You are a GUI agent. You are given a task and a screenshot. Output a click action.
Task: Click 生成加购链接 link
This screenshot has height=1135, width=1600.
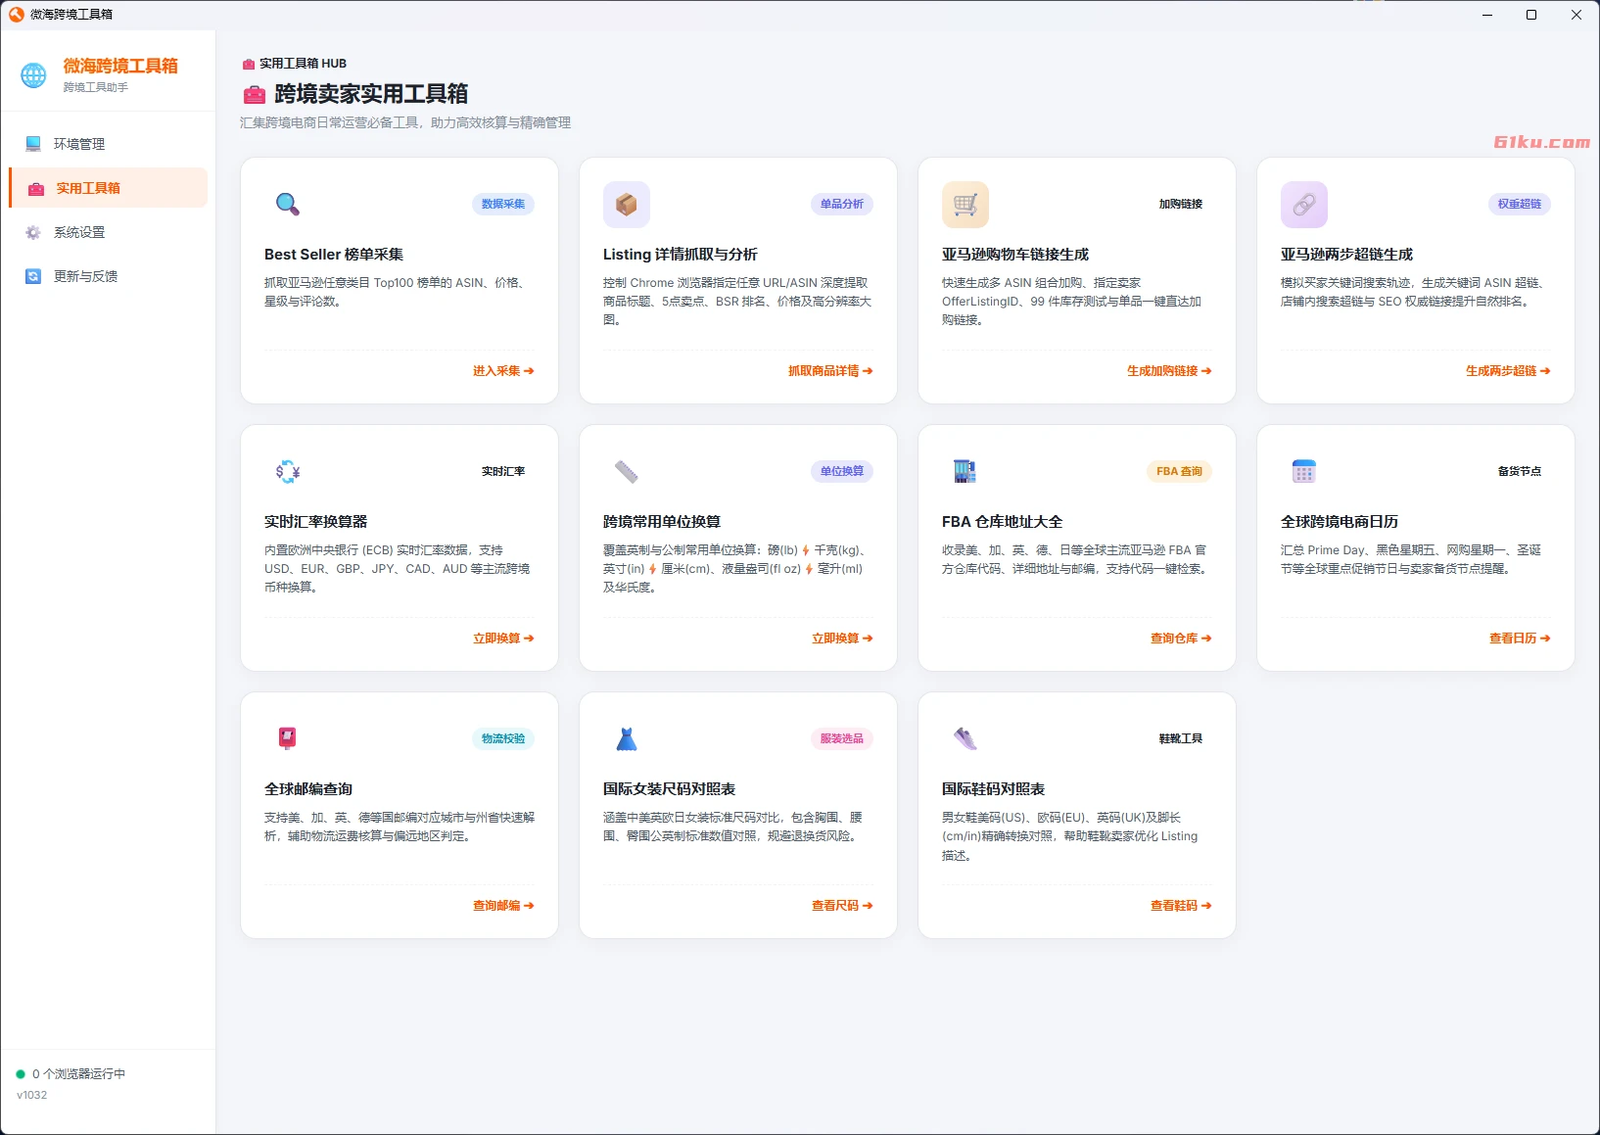[x=1169, y=371]
